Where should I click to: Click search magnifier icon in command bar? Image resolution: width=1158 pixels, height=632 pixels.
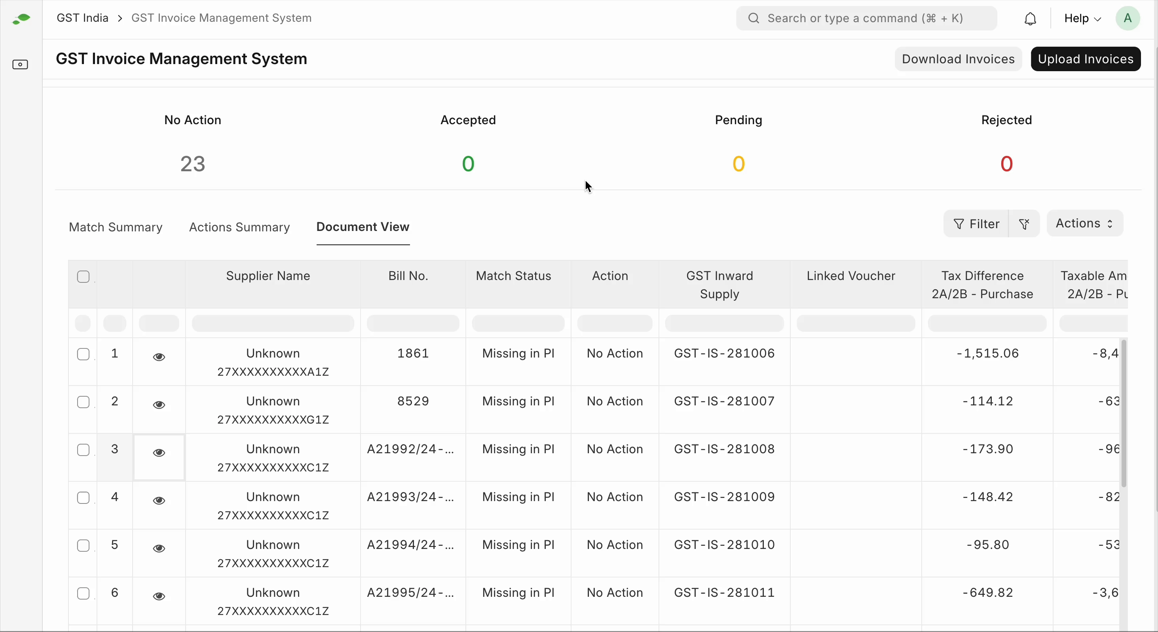[x=754, y=19]
